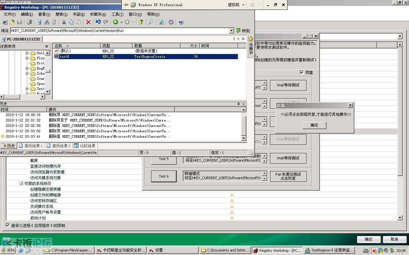Expand the Plus registry key

[x=27, y=58]
